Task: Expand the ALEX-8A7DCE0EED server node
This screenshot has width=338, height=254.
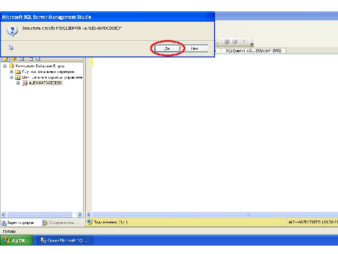Action: click(x=18, y=83)
